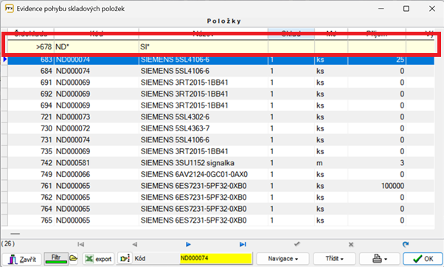Open the Třídit sort dropdown

[334, 258]
